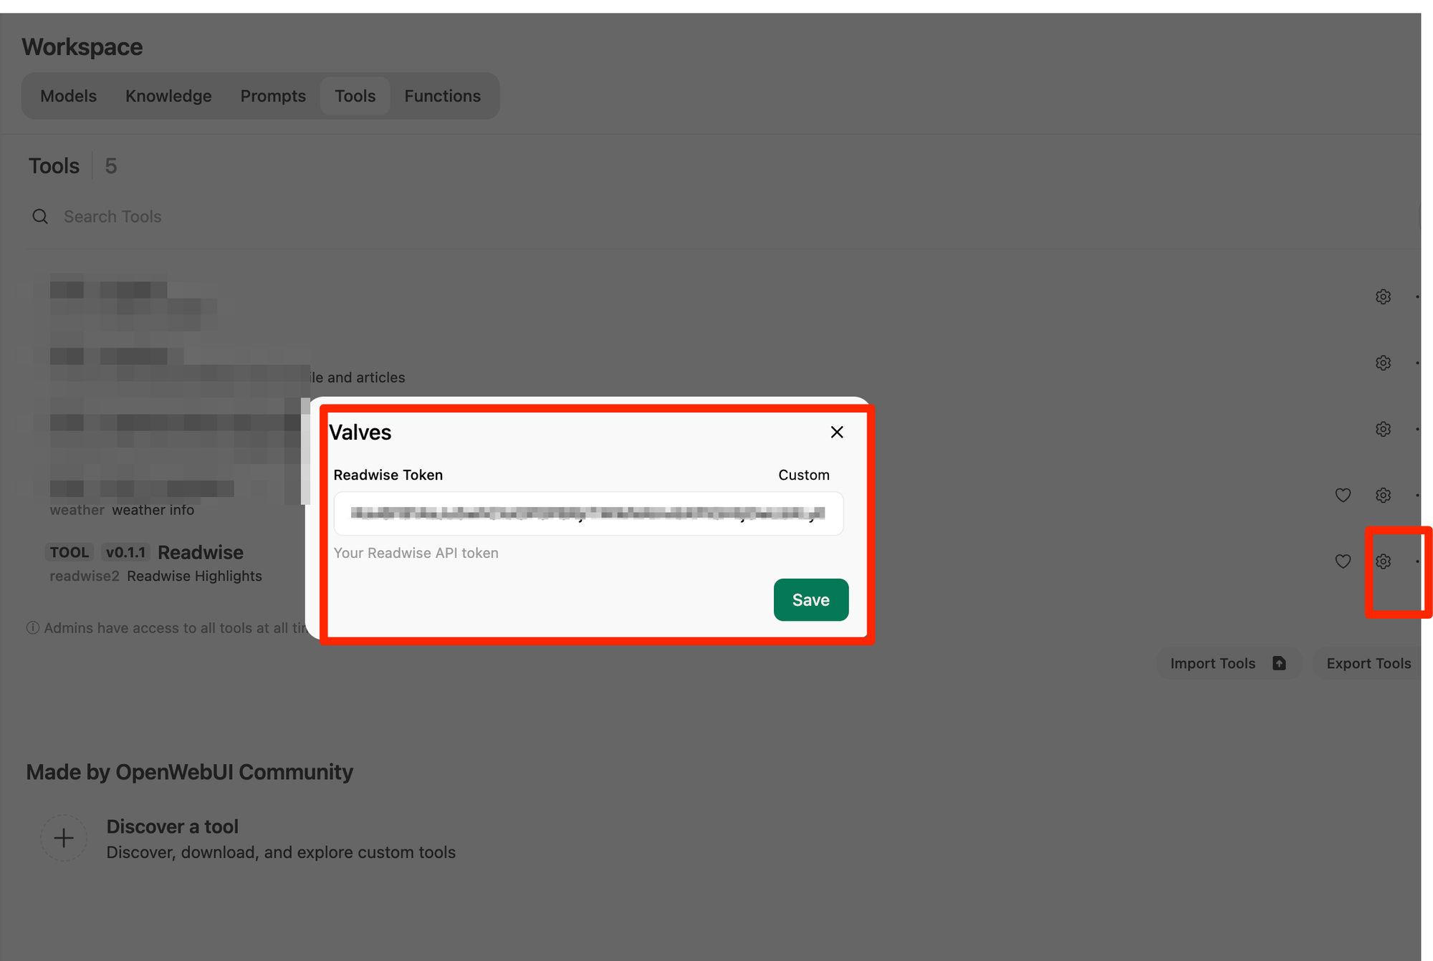This screenshot has height=961, width=1433.
Task: Open gear settings for third tool
Action: 1383,429
